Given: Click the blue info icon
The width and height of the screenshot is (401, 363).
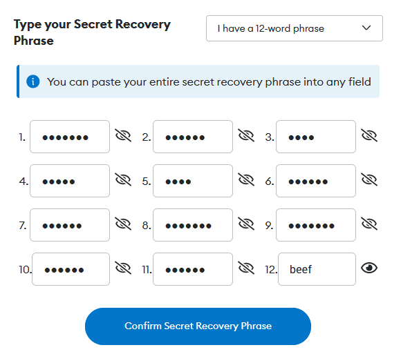Looking at the screenshot, I should pyautogui.click(x=33, y=81).
